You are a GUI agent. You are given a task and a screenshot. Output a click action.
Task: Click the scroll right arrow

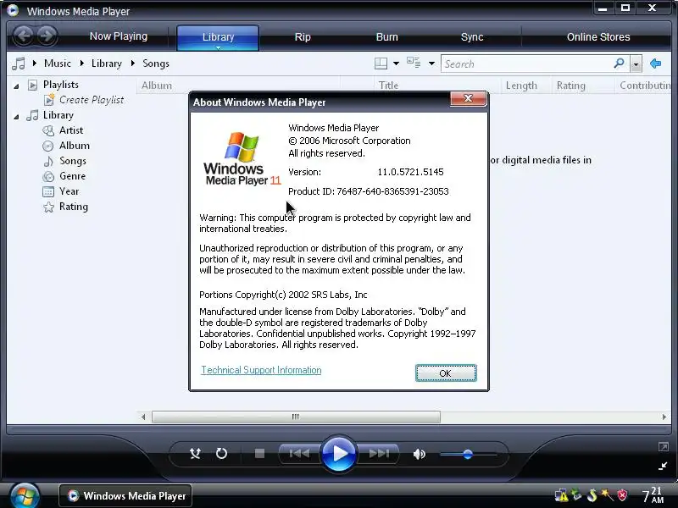(x=664, y=417)
